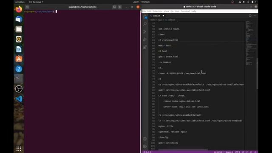
Task: Open the Go menu in VS Code
Action: point(172,11)
